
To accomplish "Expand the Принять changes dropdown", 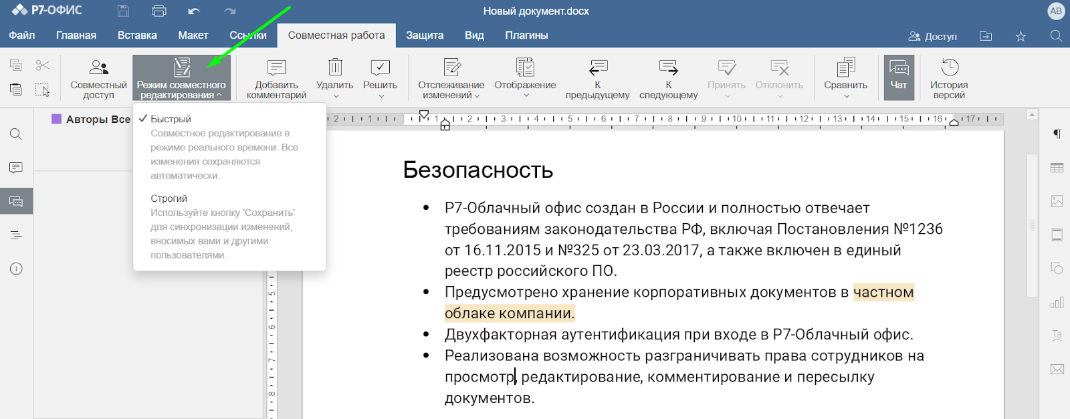I will pos(727,96).
